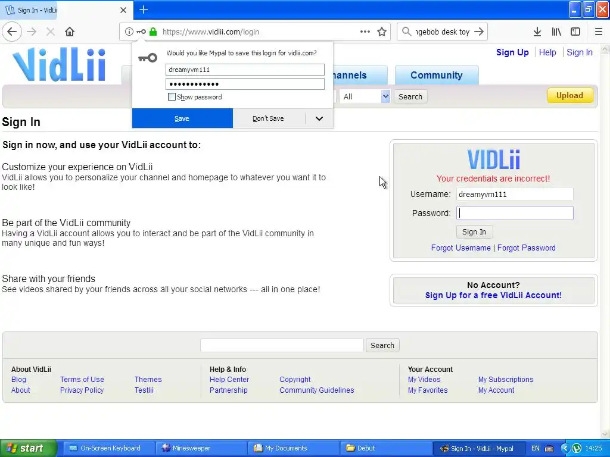
Task: Open the Community tab
Action: tap(437, 75)
